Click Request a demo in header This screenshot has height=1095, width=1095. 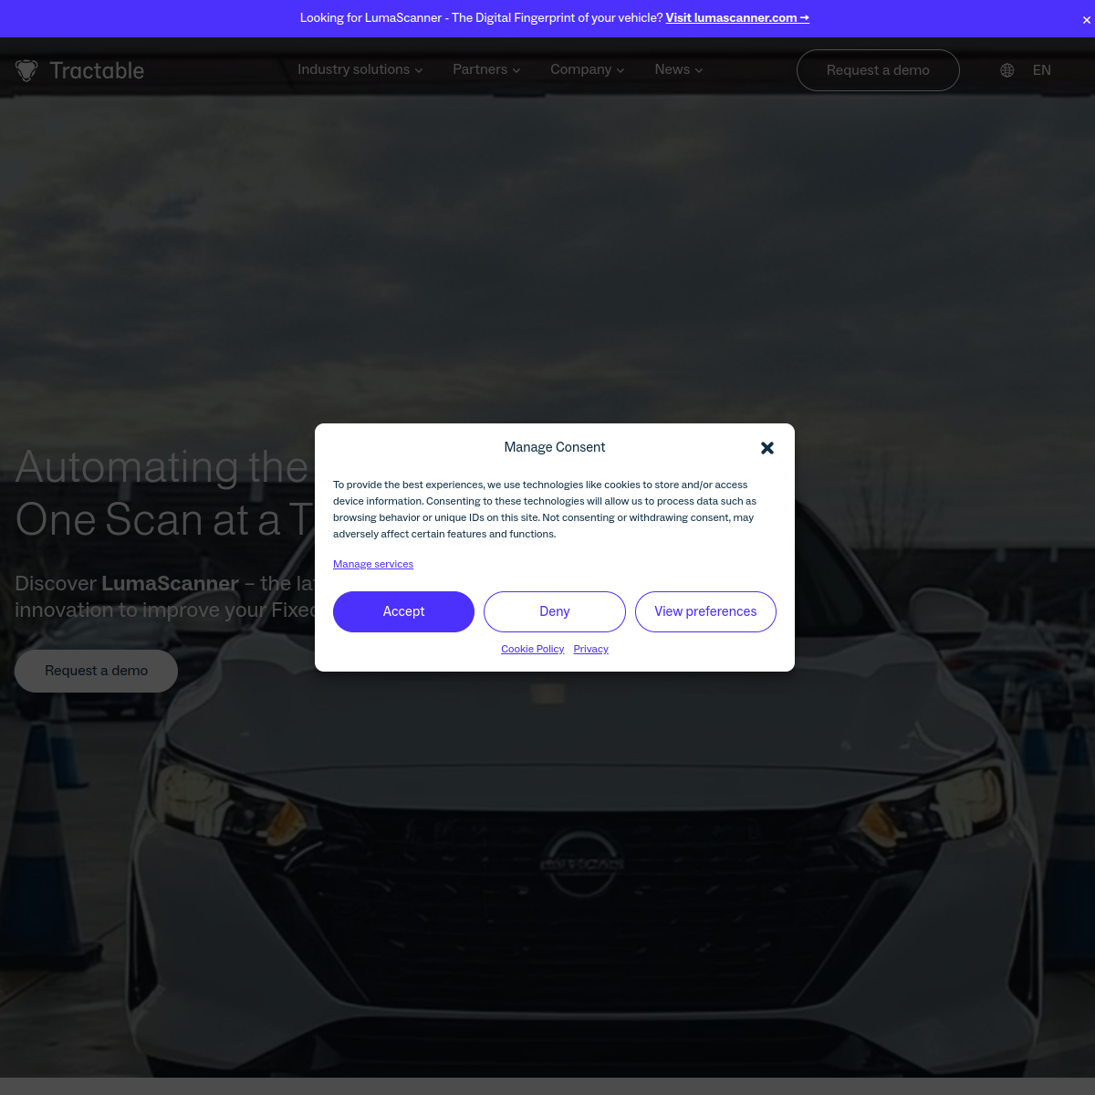pyautogui.click(x=878, y=70)
